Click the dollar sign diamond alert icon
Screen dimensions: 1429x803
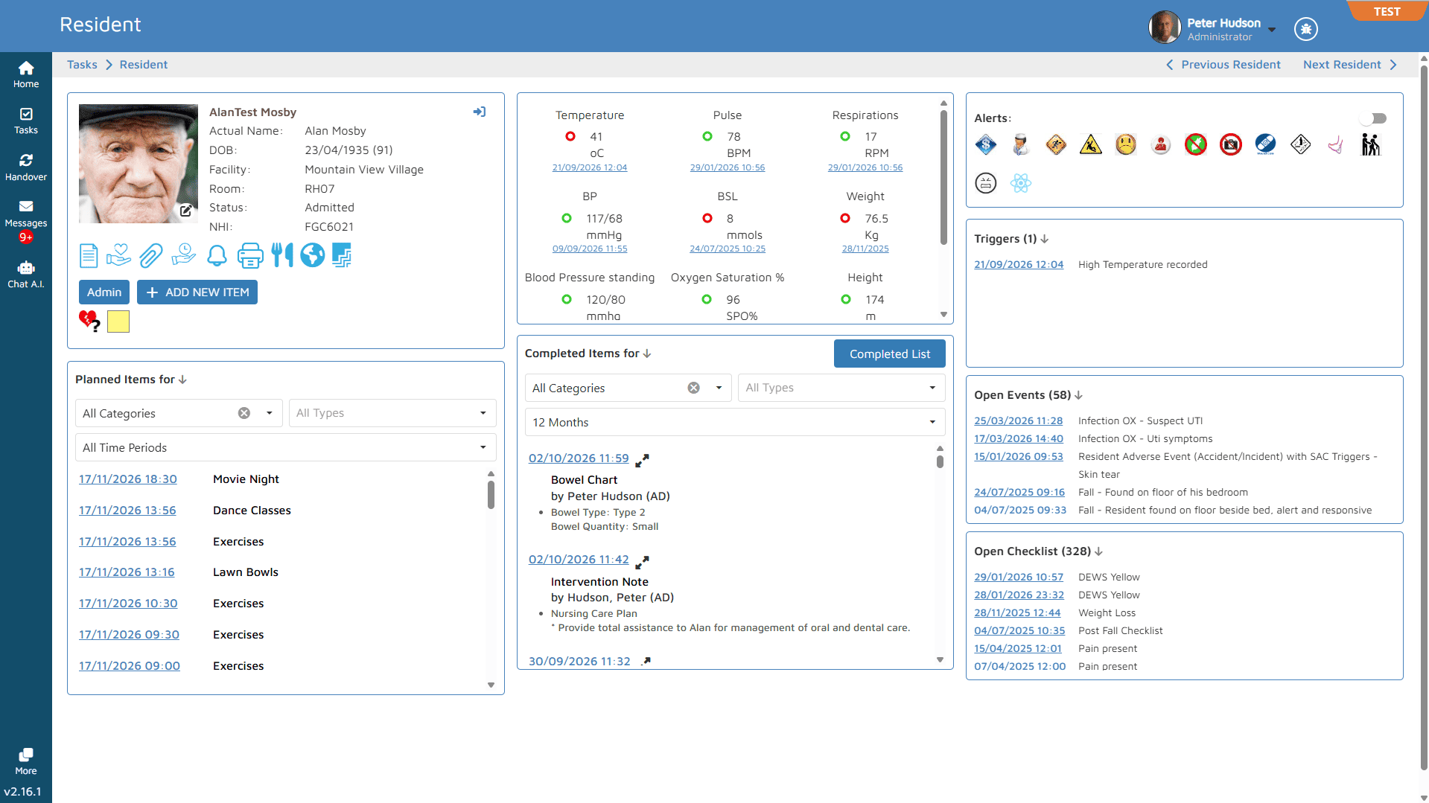point(986,144)
